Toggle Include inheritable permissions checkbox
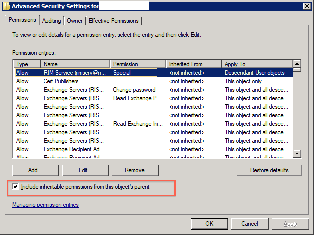314x235 pixels. pyautogui.click(x=16, y=187)
